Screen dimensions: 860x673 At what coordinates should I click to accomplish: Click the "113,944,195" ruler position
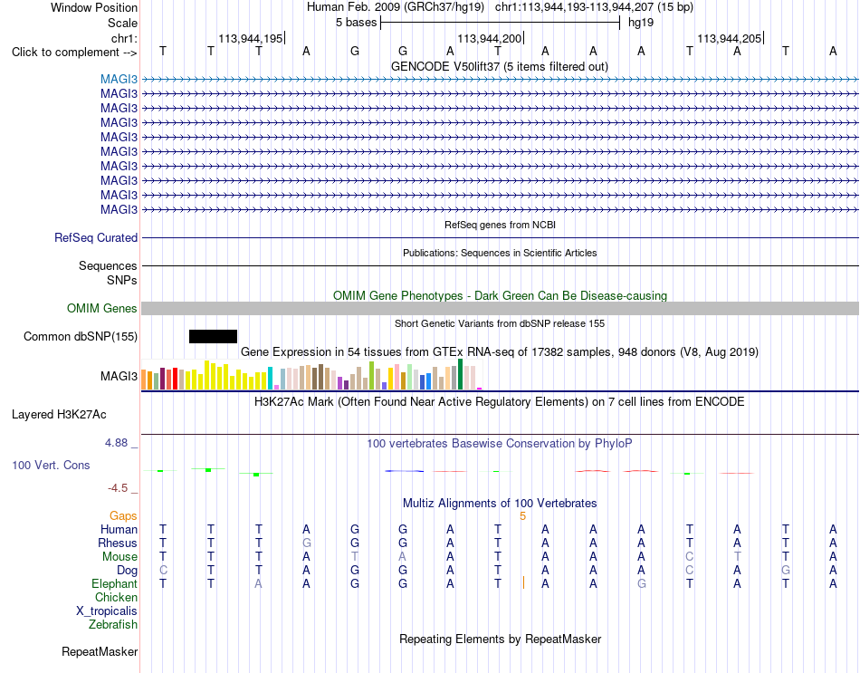[250, 38]
